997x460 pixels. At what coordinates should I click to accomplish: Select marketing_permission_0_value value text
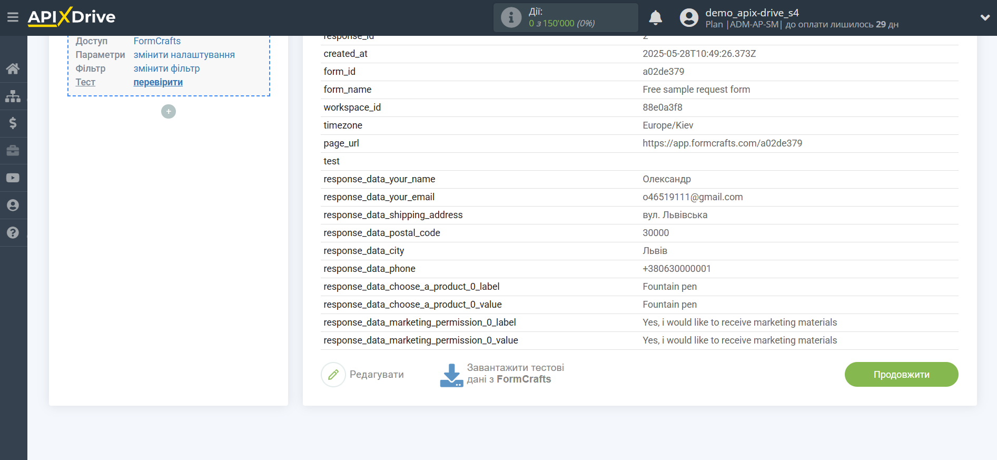[x=739, y=340]
